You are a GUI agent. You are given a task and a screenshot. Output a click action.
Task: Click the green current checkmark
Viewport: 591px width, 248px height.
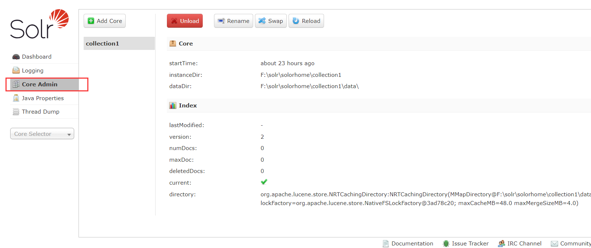tap(264, 182)
